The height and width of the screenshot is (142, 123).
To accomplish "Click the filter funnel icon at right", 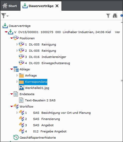I will 108,16.
